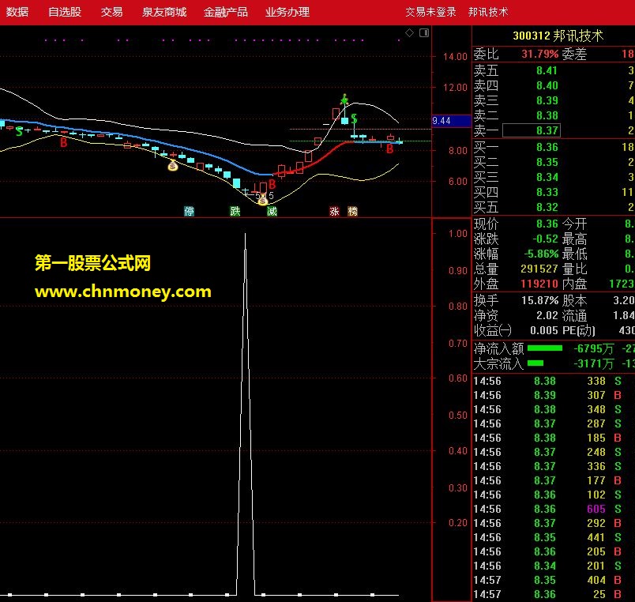Click the 净流入额 green bar
Screen dimensions: 635x602
545,348
